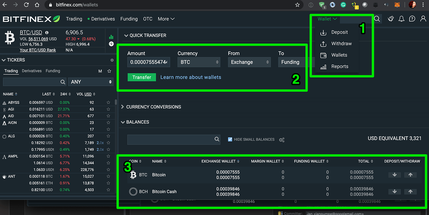Open the notifications bell

pos(402,19)
